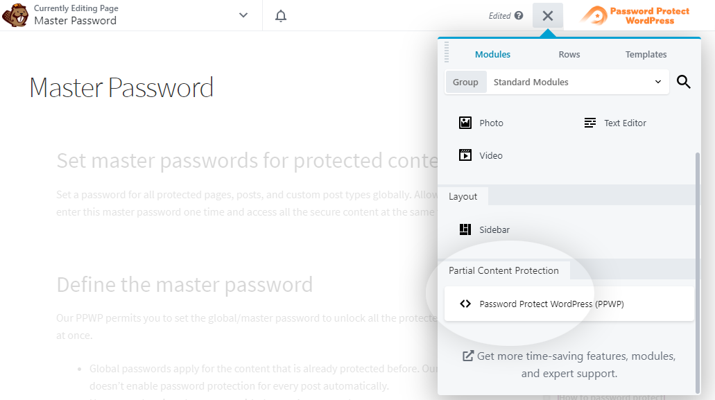Select Password Protect WordPress (PPWP) module
715x400 pixels.
tap(569, 304)
